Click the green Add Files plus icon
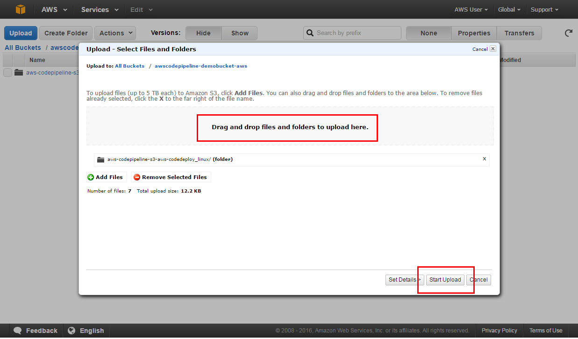Viewport: 578px width, 339px height. coord(91,177)
